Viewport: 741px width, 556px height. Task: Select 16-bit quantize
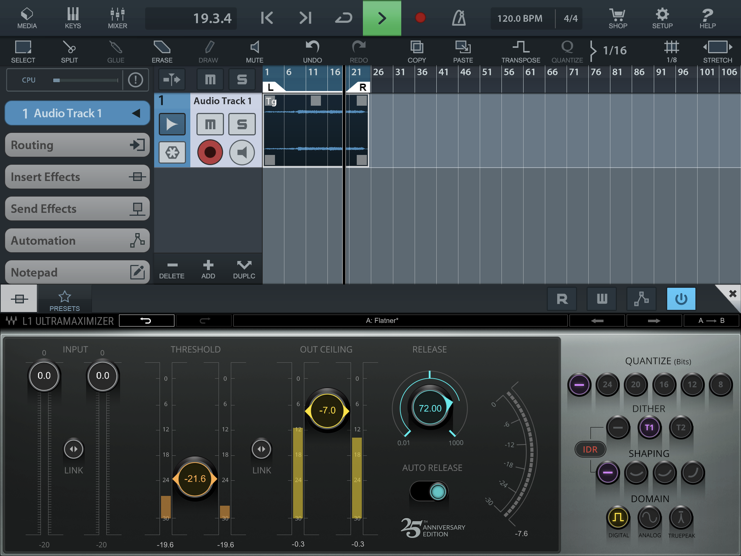(664, 384)
